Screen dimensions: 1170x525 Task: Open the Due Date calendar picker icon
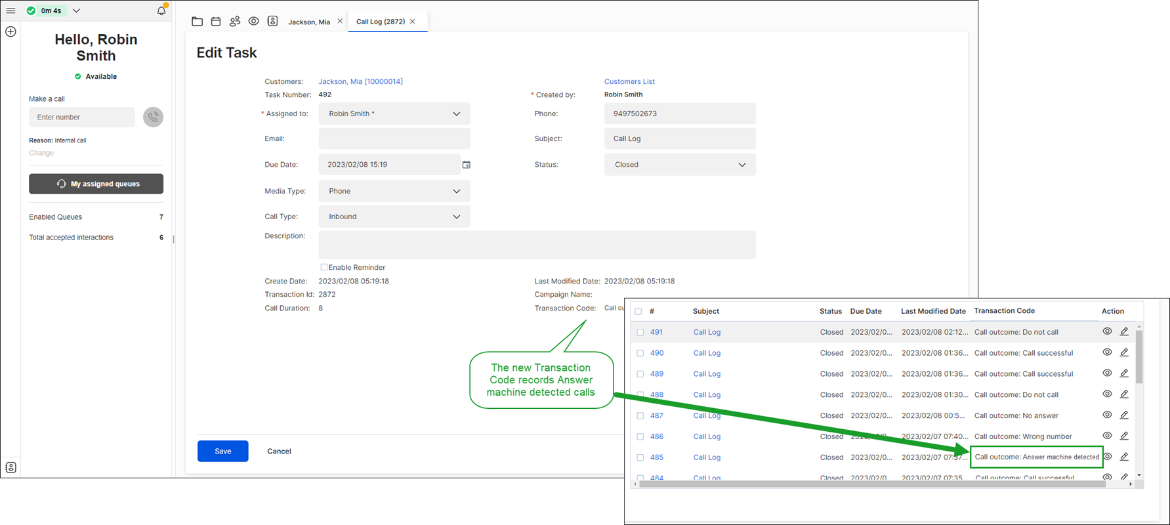pos(467,165)
